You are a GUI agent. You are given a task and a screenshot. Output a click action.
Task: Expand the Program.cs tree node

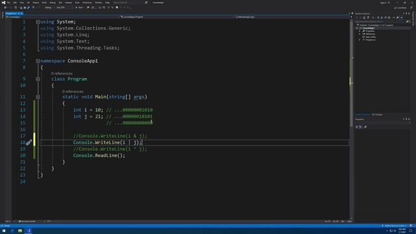(x=359, y=40)
